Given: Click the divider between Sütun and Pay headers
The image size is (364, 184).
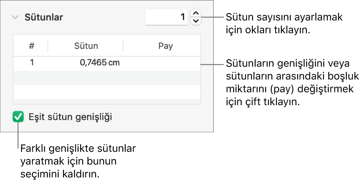Looking at the screenshot, I should (x=123, y=46).
